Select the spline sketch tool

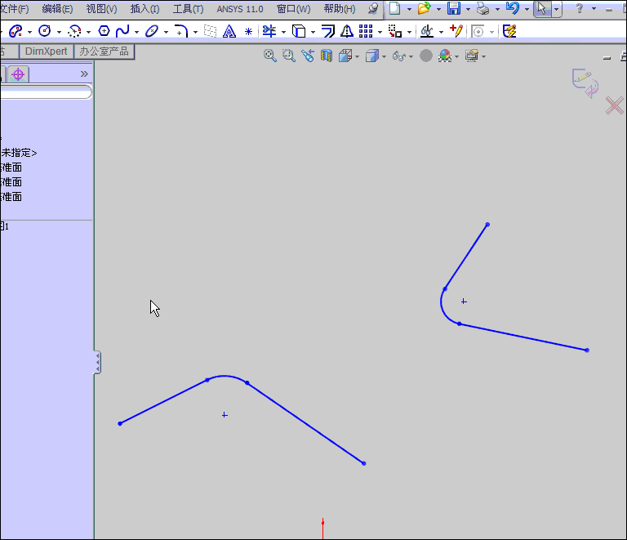[x=122, y=31]
